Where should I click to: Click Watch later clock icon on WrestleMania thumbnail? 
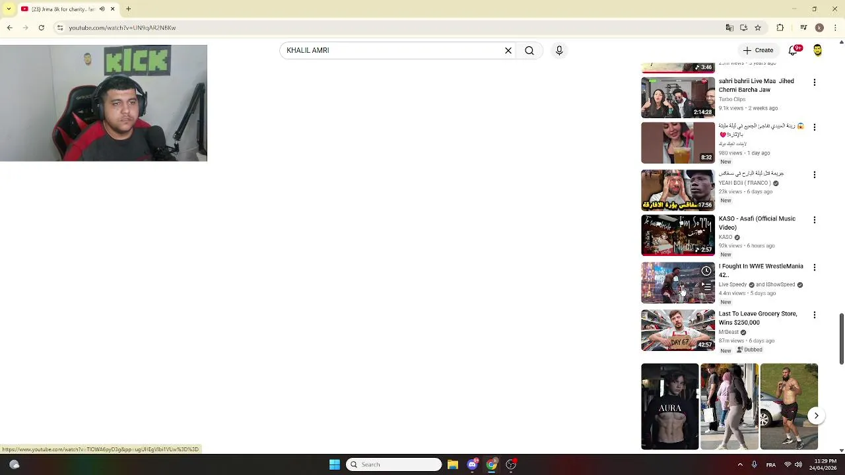tap(706, 271)
